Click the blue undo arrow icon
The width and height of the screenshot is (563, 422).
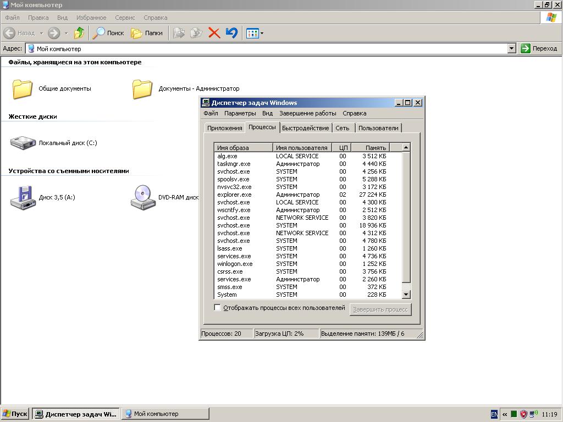(231, 33)
